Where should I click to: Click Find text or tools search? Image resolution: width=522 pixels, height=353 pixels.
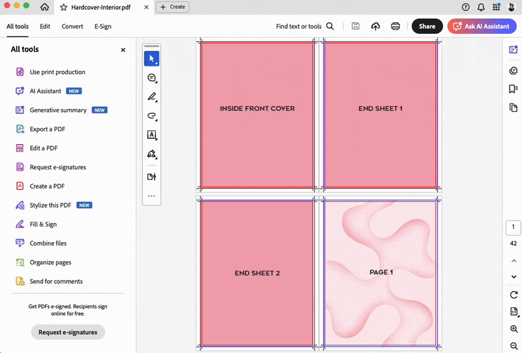(305, 26)
